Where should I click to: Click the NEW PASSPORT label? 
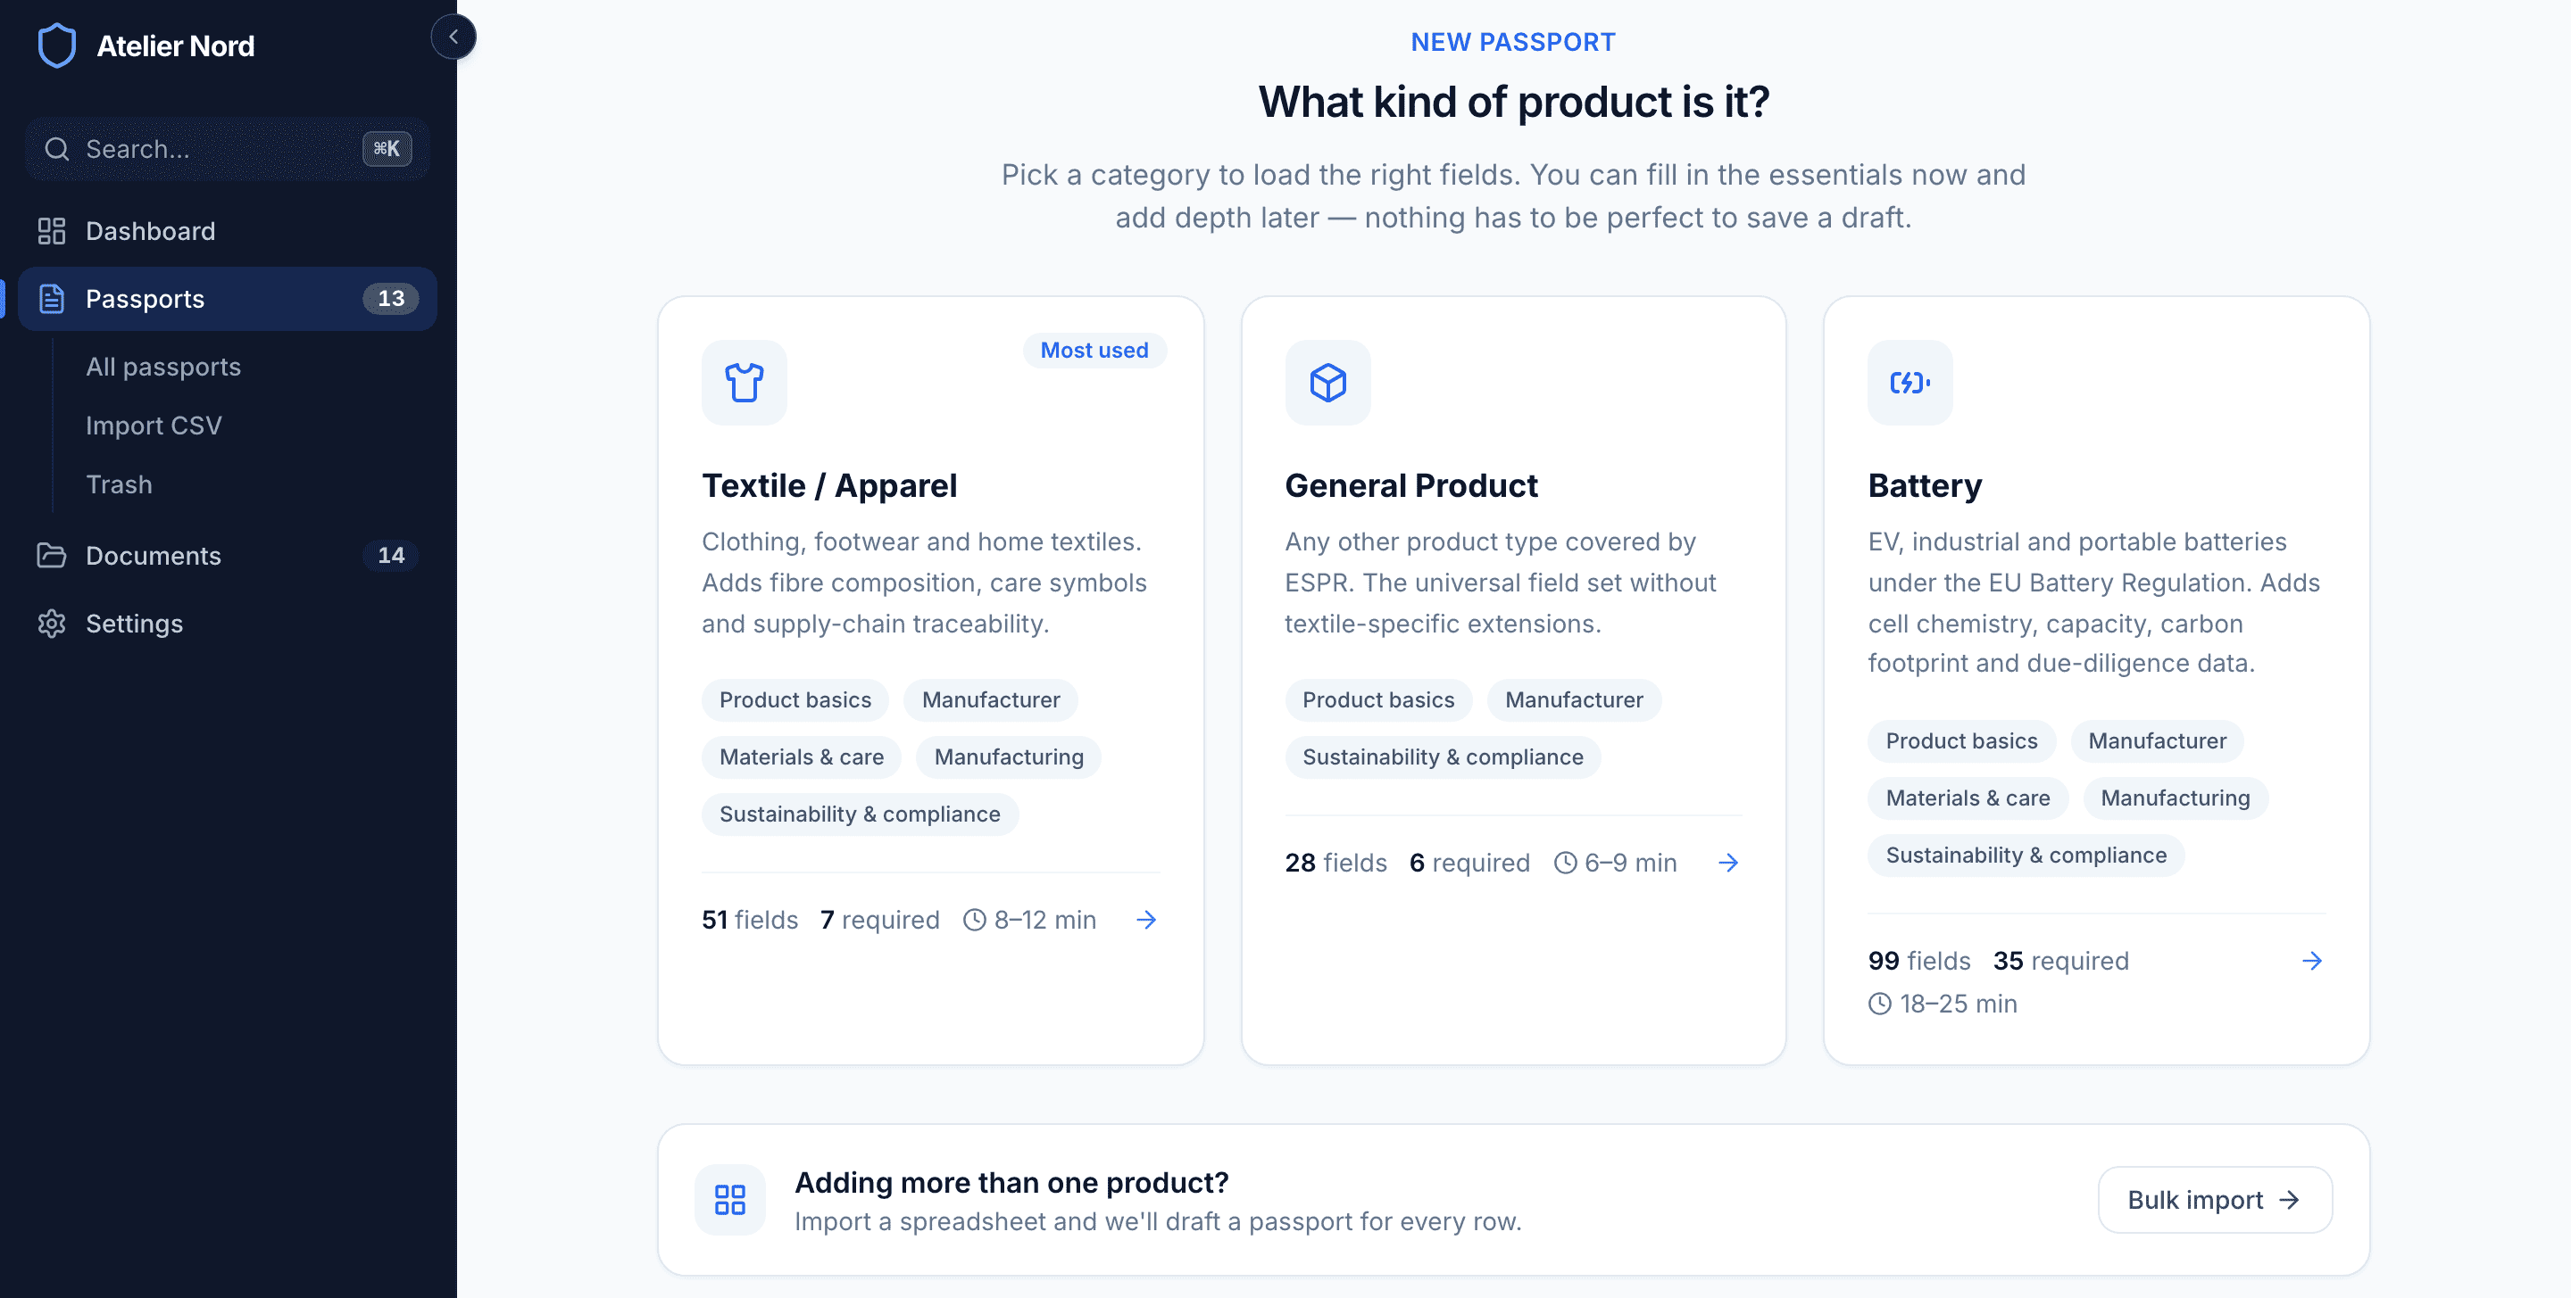(1512, 41)
